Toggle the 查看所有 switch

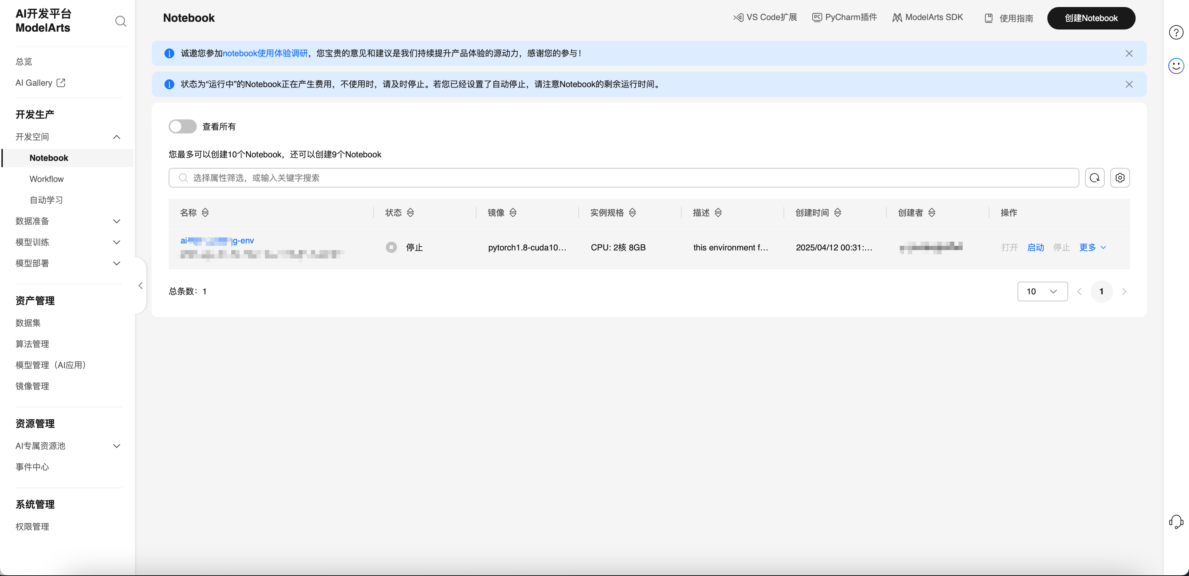click(182, 126)
